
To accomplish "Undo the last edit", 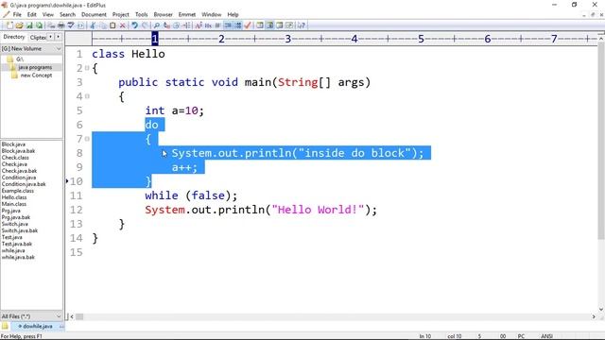I will coord(134,25).
